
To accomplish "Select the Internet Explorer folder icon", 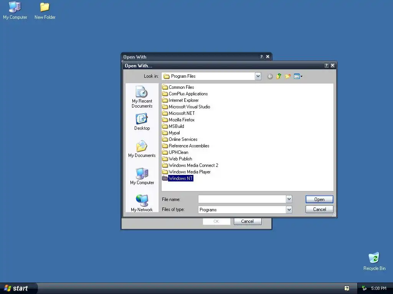I will click(x=165, y=100).
